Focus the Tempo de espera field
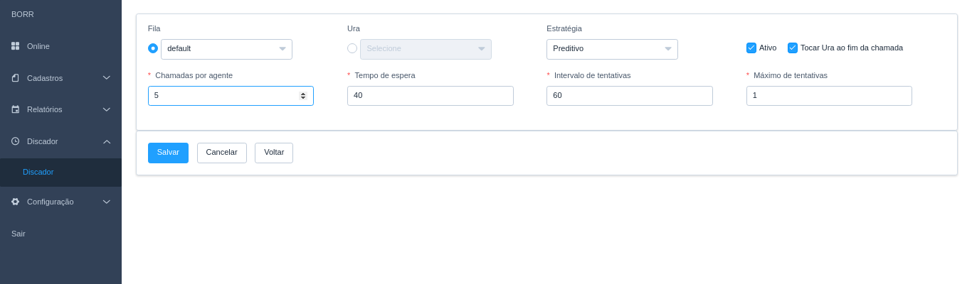972x284 pixels. click(x=430, y=96)
